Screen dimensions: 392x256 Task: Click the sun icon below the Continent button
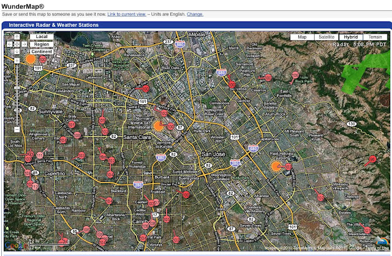[x=31, y=59]
